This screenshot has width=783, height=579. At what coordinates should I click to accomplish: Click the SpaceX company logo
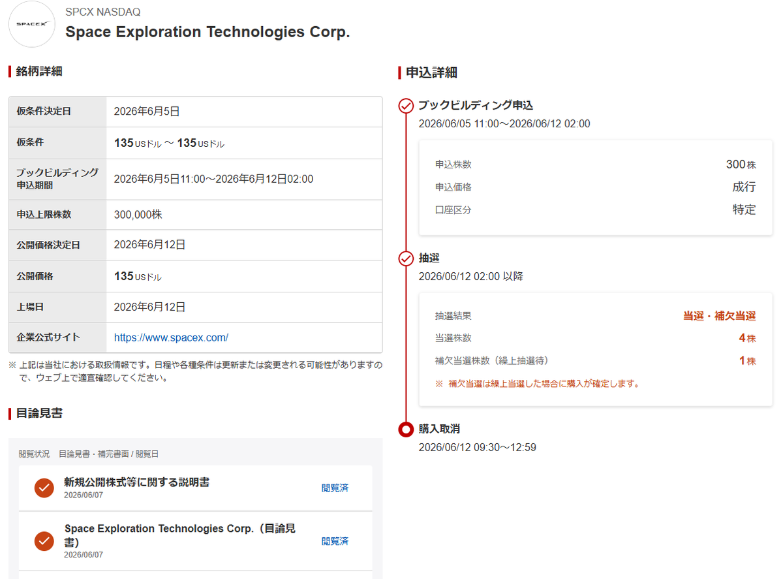point(31,24)
